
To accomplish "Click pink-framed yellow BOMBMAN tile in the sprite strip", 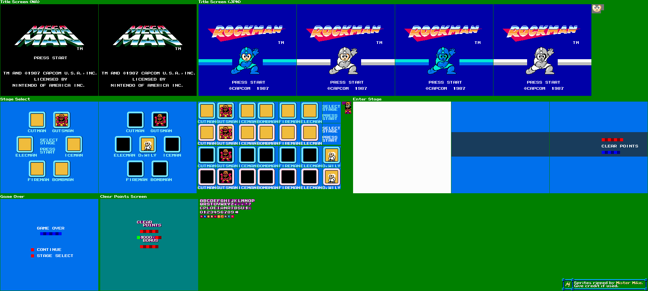I will [x=266, y=133].
